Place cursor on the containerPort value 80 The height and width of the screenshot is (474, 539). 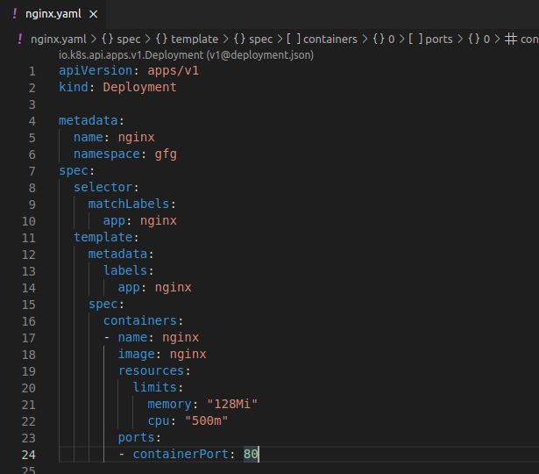click(251, 454)
